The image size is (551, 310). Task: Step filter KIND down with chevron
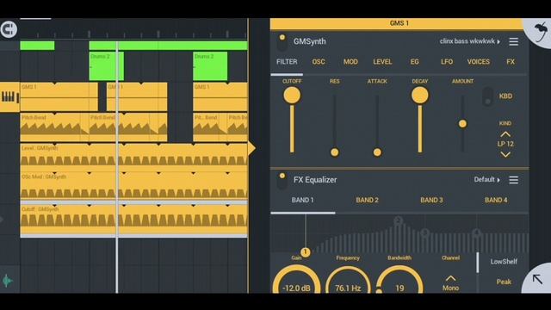[x=505, y=154]
